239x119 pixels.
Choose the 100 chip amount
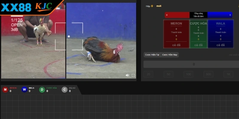pos(188,74)
